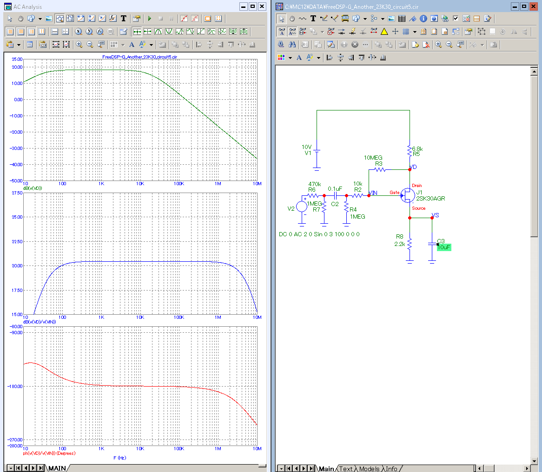Viewport: 542px width, 472px height.
Task: Click the Add Page icon in schematic toolbar
Action: click(x=416, y=45)
